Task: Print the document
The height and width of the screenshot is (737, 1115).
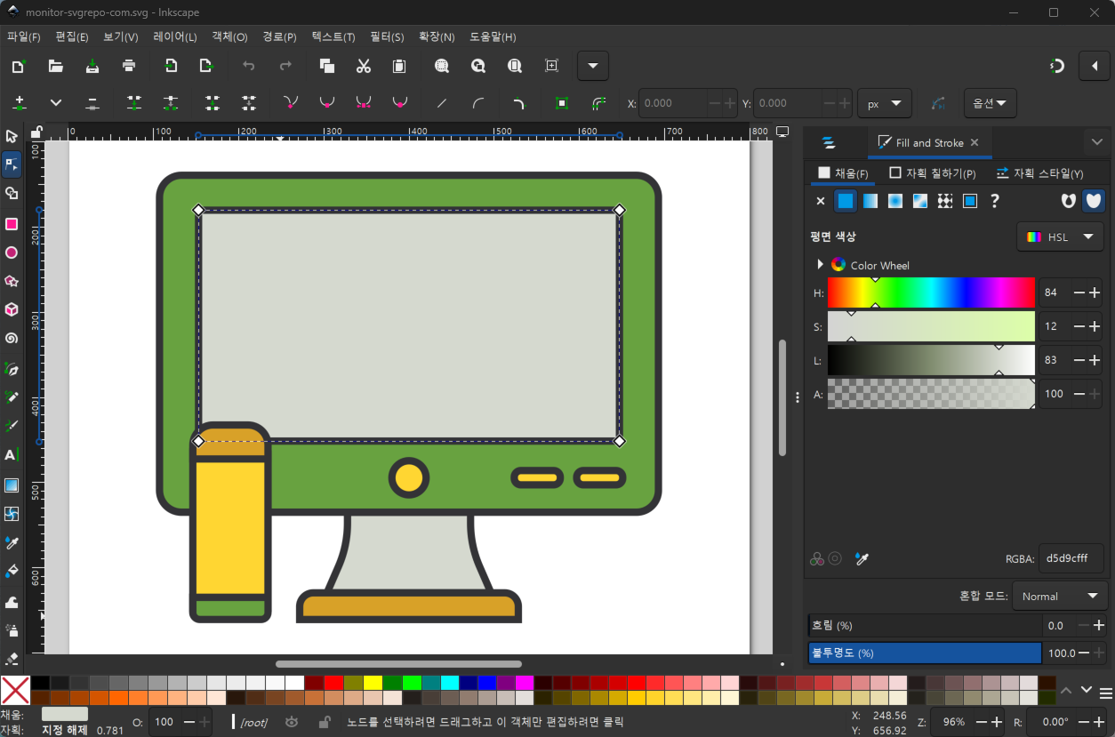Action: [x=129, y=66]
